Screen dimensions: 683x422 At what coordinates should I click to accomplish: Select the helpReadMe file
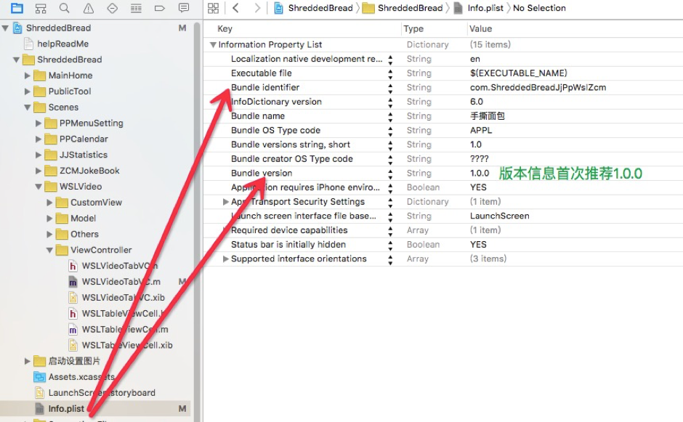(x=62, y=44)
